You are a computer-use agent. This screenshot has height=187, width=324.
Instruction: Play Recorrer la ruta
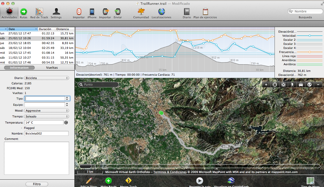coord(199,181)
